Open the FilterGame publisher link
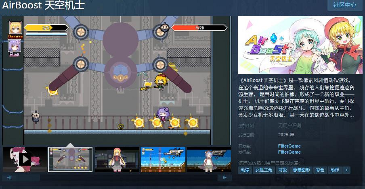The image size is (365, 189). [289, 152]
